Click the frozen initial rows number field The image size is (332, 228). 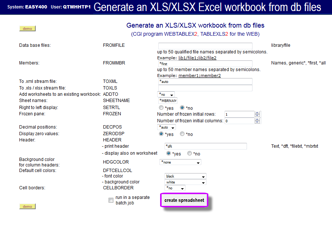pyautogui.click(x=240, y=114)
